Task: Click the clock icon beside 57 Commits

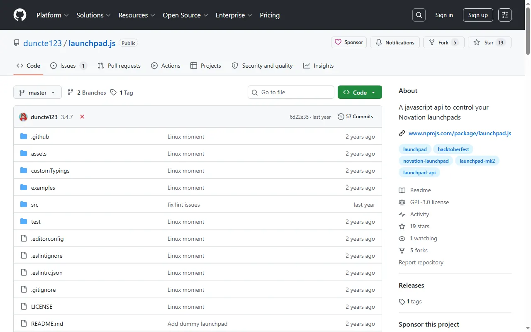Action: point(341,117)
